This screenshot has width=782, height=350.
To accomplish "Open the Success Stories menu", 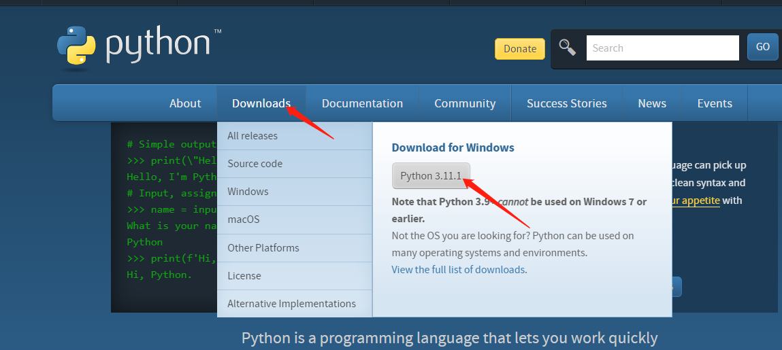I will tap(566, 103).
